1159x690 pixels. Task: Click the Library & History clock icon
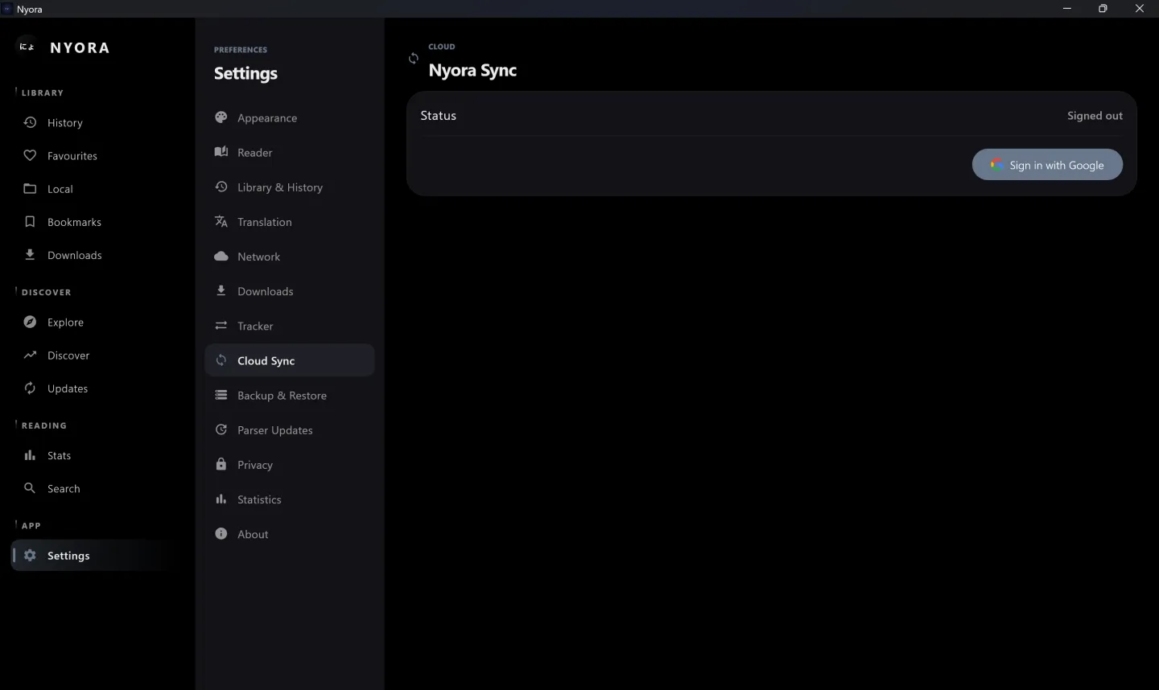tap(221, 187)
